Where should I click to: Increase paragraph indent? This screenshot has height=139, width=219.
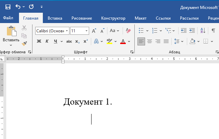click(x=192, y=31)
